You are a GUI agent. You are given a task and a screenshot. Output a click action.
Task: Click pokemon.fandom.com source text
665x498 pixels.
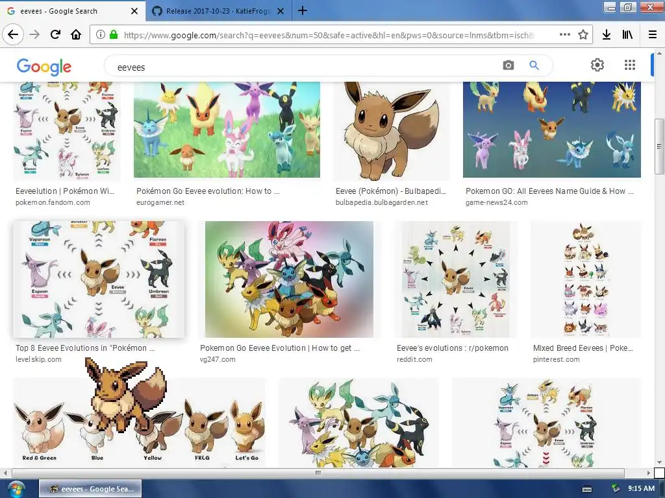(x=53, y=202)
